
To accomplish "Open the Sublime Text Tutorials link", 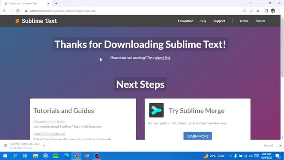I will (49, 134).
